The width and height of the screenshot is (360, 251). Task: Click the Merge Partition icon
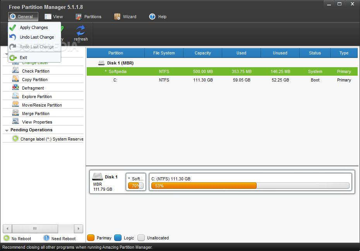[x=15, y=113]
